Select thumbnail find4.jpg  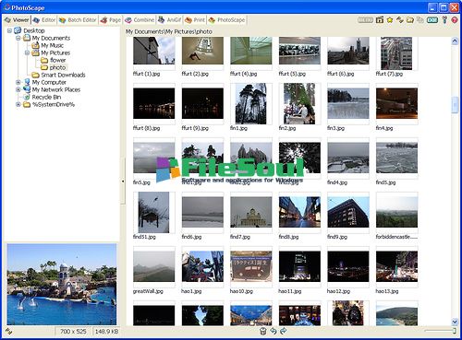(x=348, y=158)
